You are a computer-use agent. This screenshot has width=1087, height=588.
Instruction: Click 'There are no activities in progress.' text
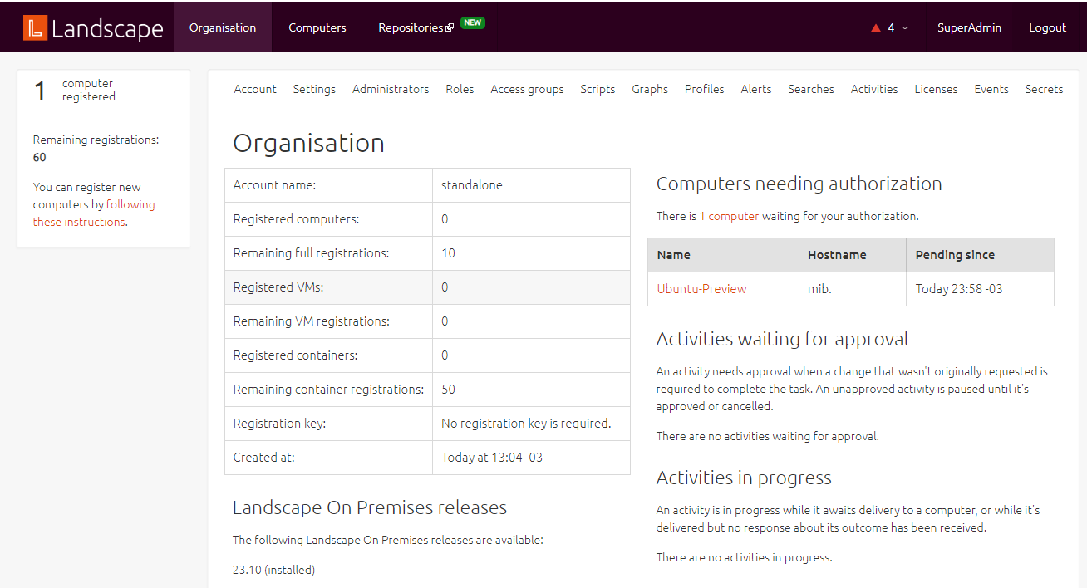(x=744, y=557)
